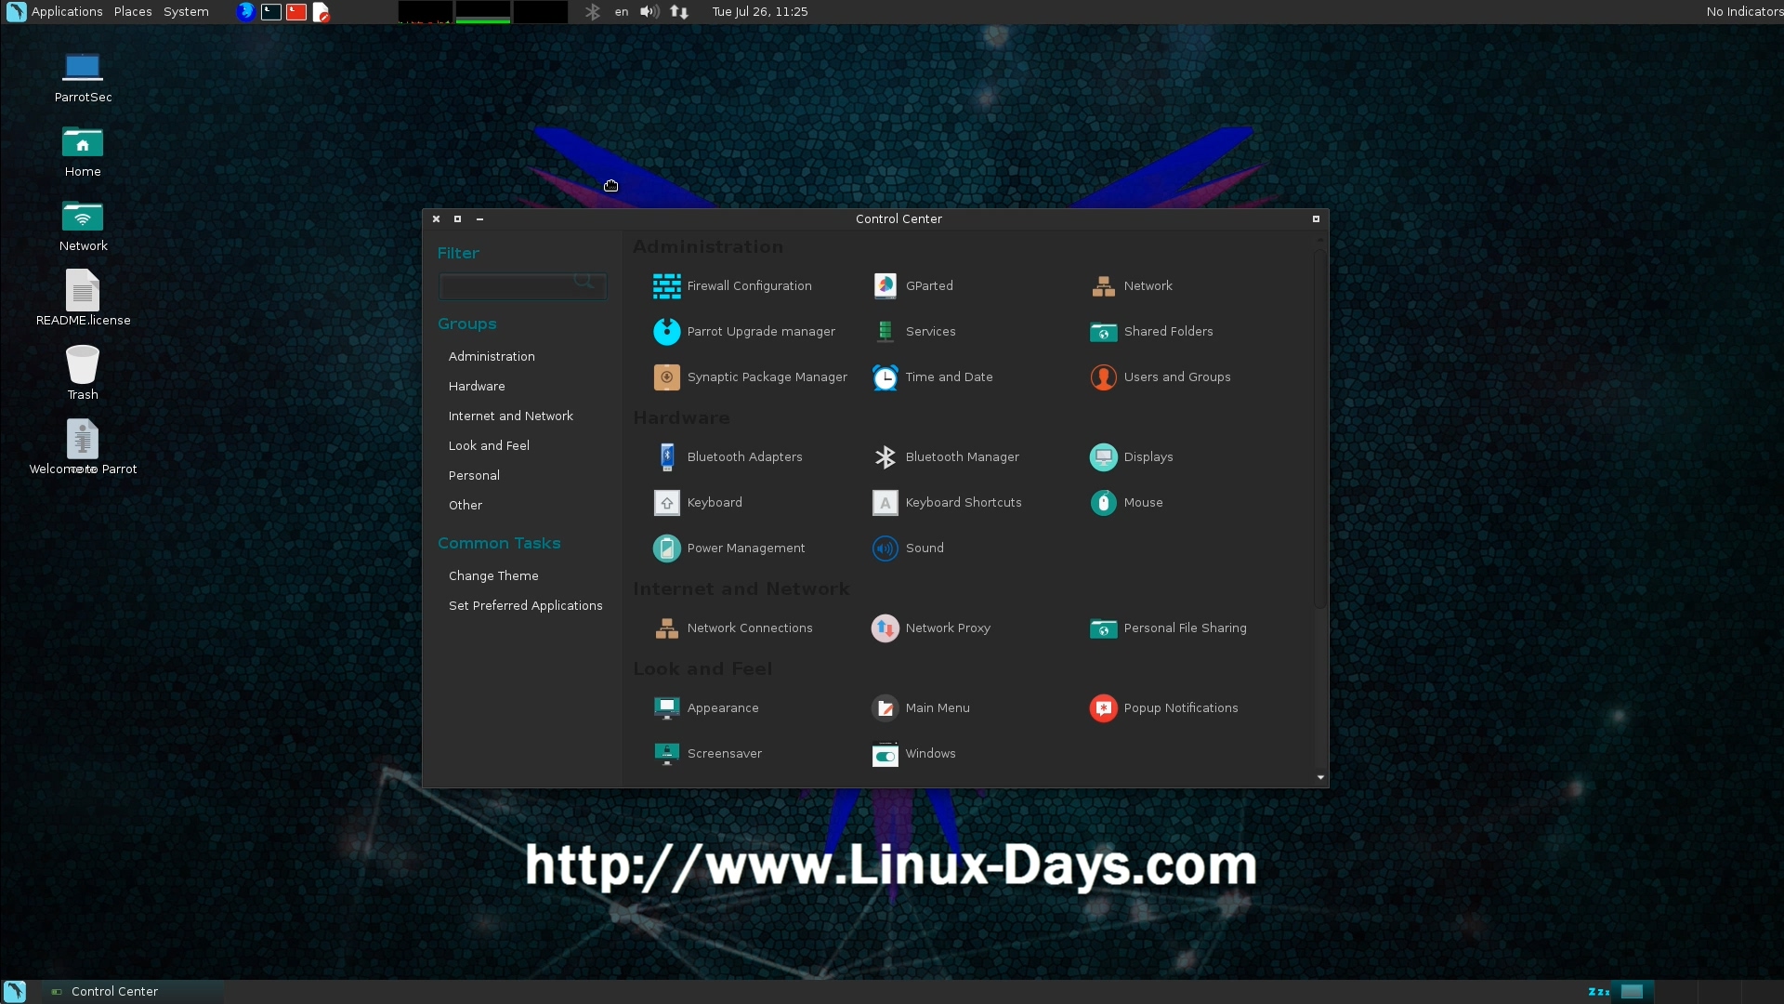Open the Places menu
Image resolution: width=1784 pixels, height=1004 pixels.
point(133,11)
